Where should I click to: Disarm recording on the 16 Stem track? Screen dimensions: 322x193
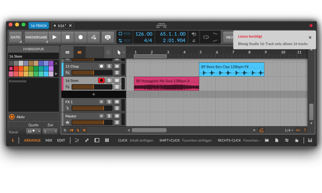point(101,81)
